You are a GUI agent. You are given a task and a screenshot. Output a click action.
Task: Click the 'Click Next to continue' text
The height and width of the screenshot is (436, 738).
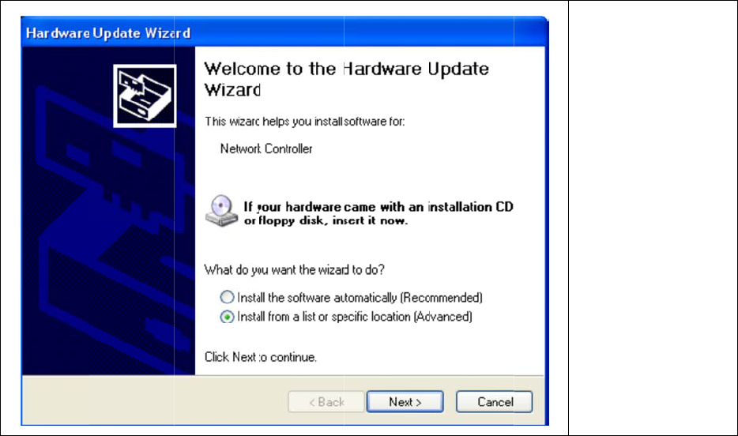click(260, 358)
